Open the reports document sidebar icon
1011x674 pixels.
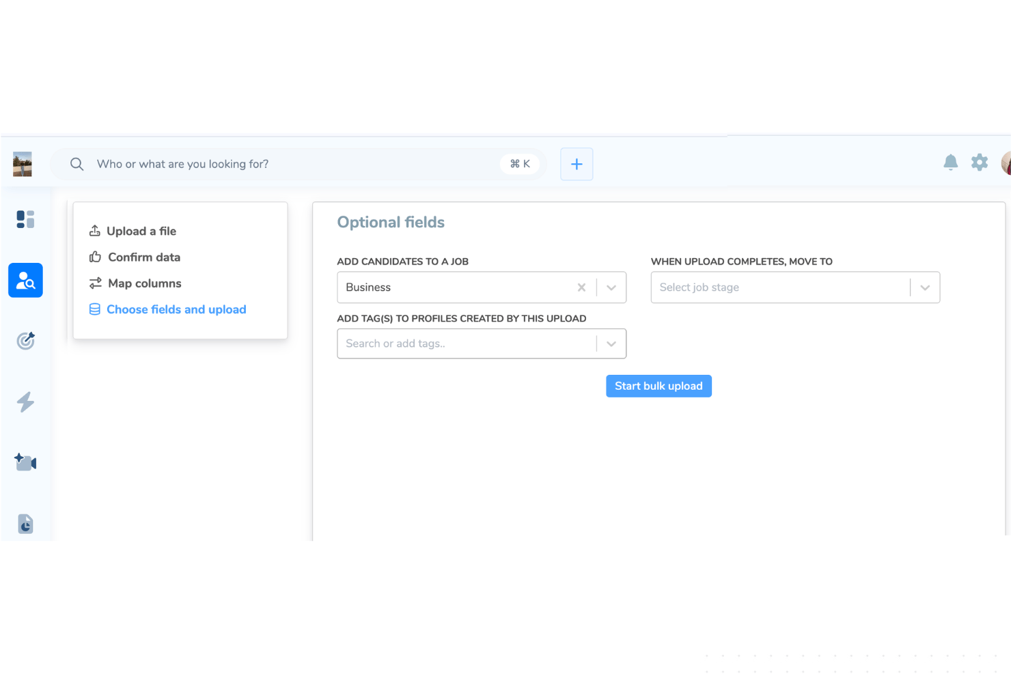point(25,524)
